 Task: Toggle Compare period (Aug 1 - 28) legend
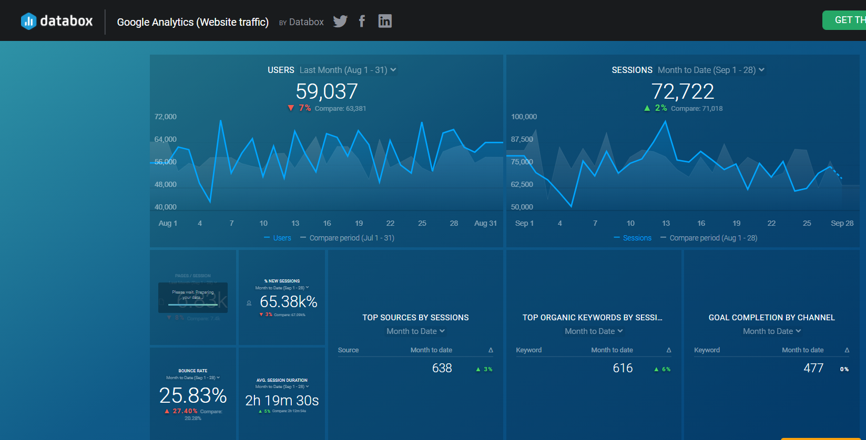click(x=709, y=238)
